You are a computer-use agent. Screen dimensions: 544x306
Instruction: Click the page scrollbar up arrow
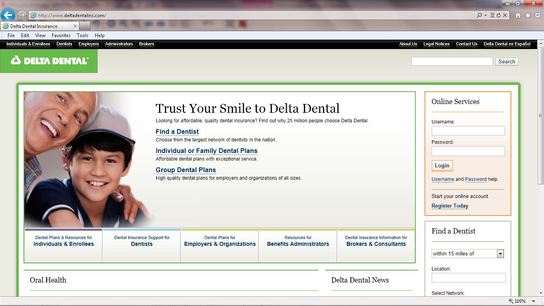[540, 43]
